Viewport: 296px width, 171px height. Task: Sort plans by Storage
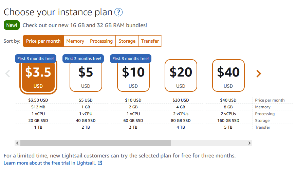pyautogui.click(x=127, y=41)
